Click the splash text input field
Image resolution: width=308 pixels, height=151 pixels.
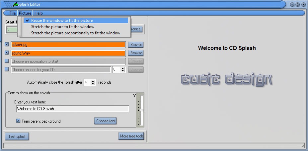point(72,109)
